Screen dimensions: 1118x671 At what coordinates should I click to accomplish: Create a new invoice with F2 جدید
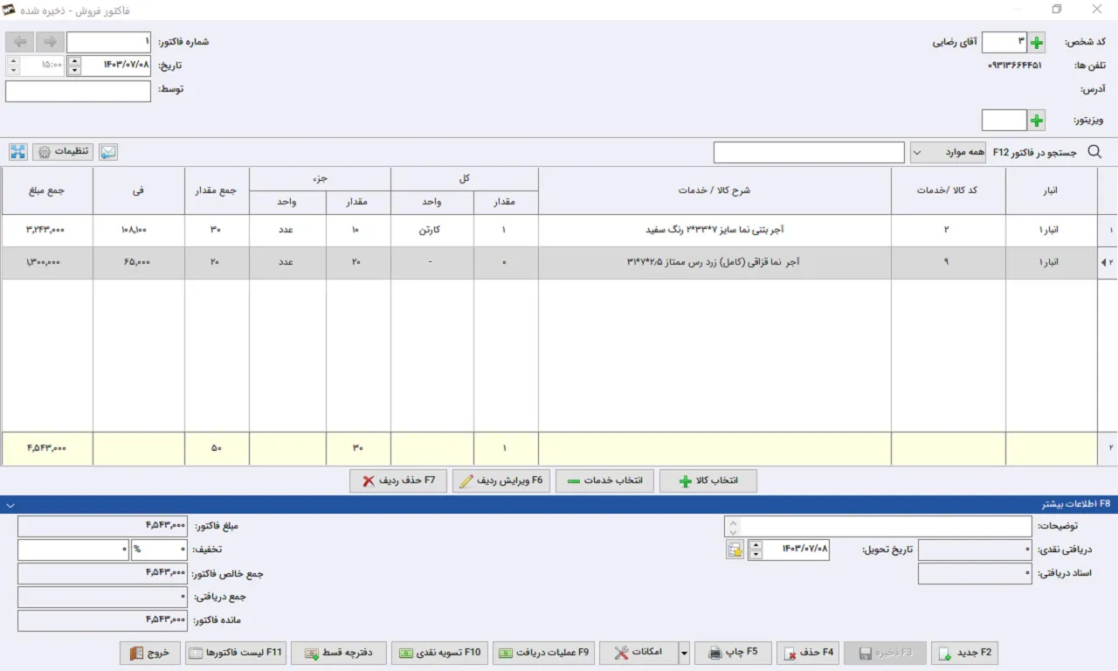[964, 653]
